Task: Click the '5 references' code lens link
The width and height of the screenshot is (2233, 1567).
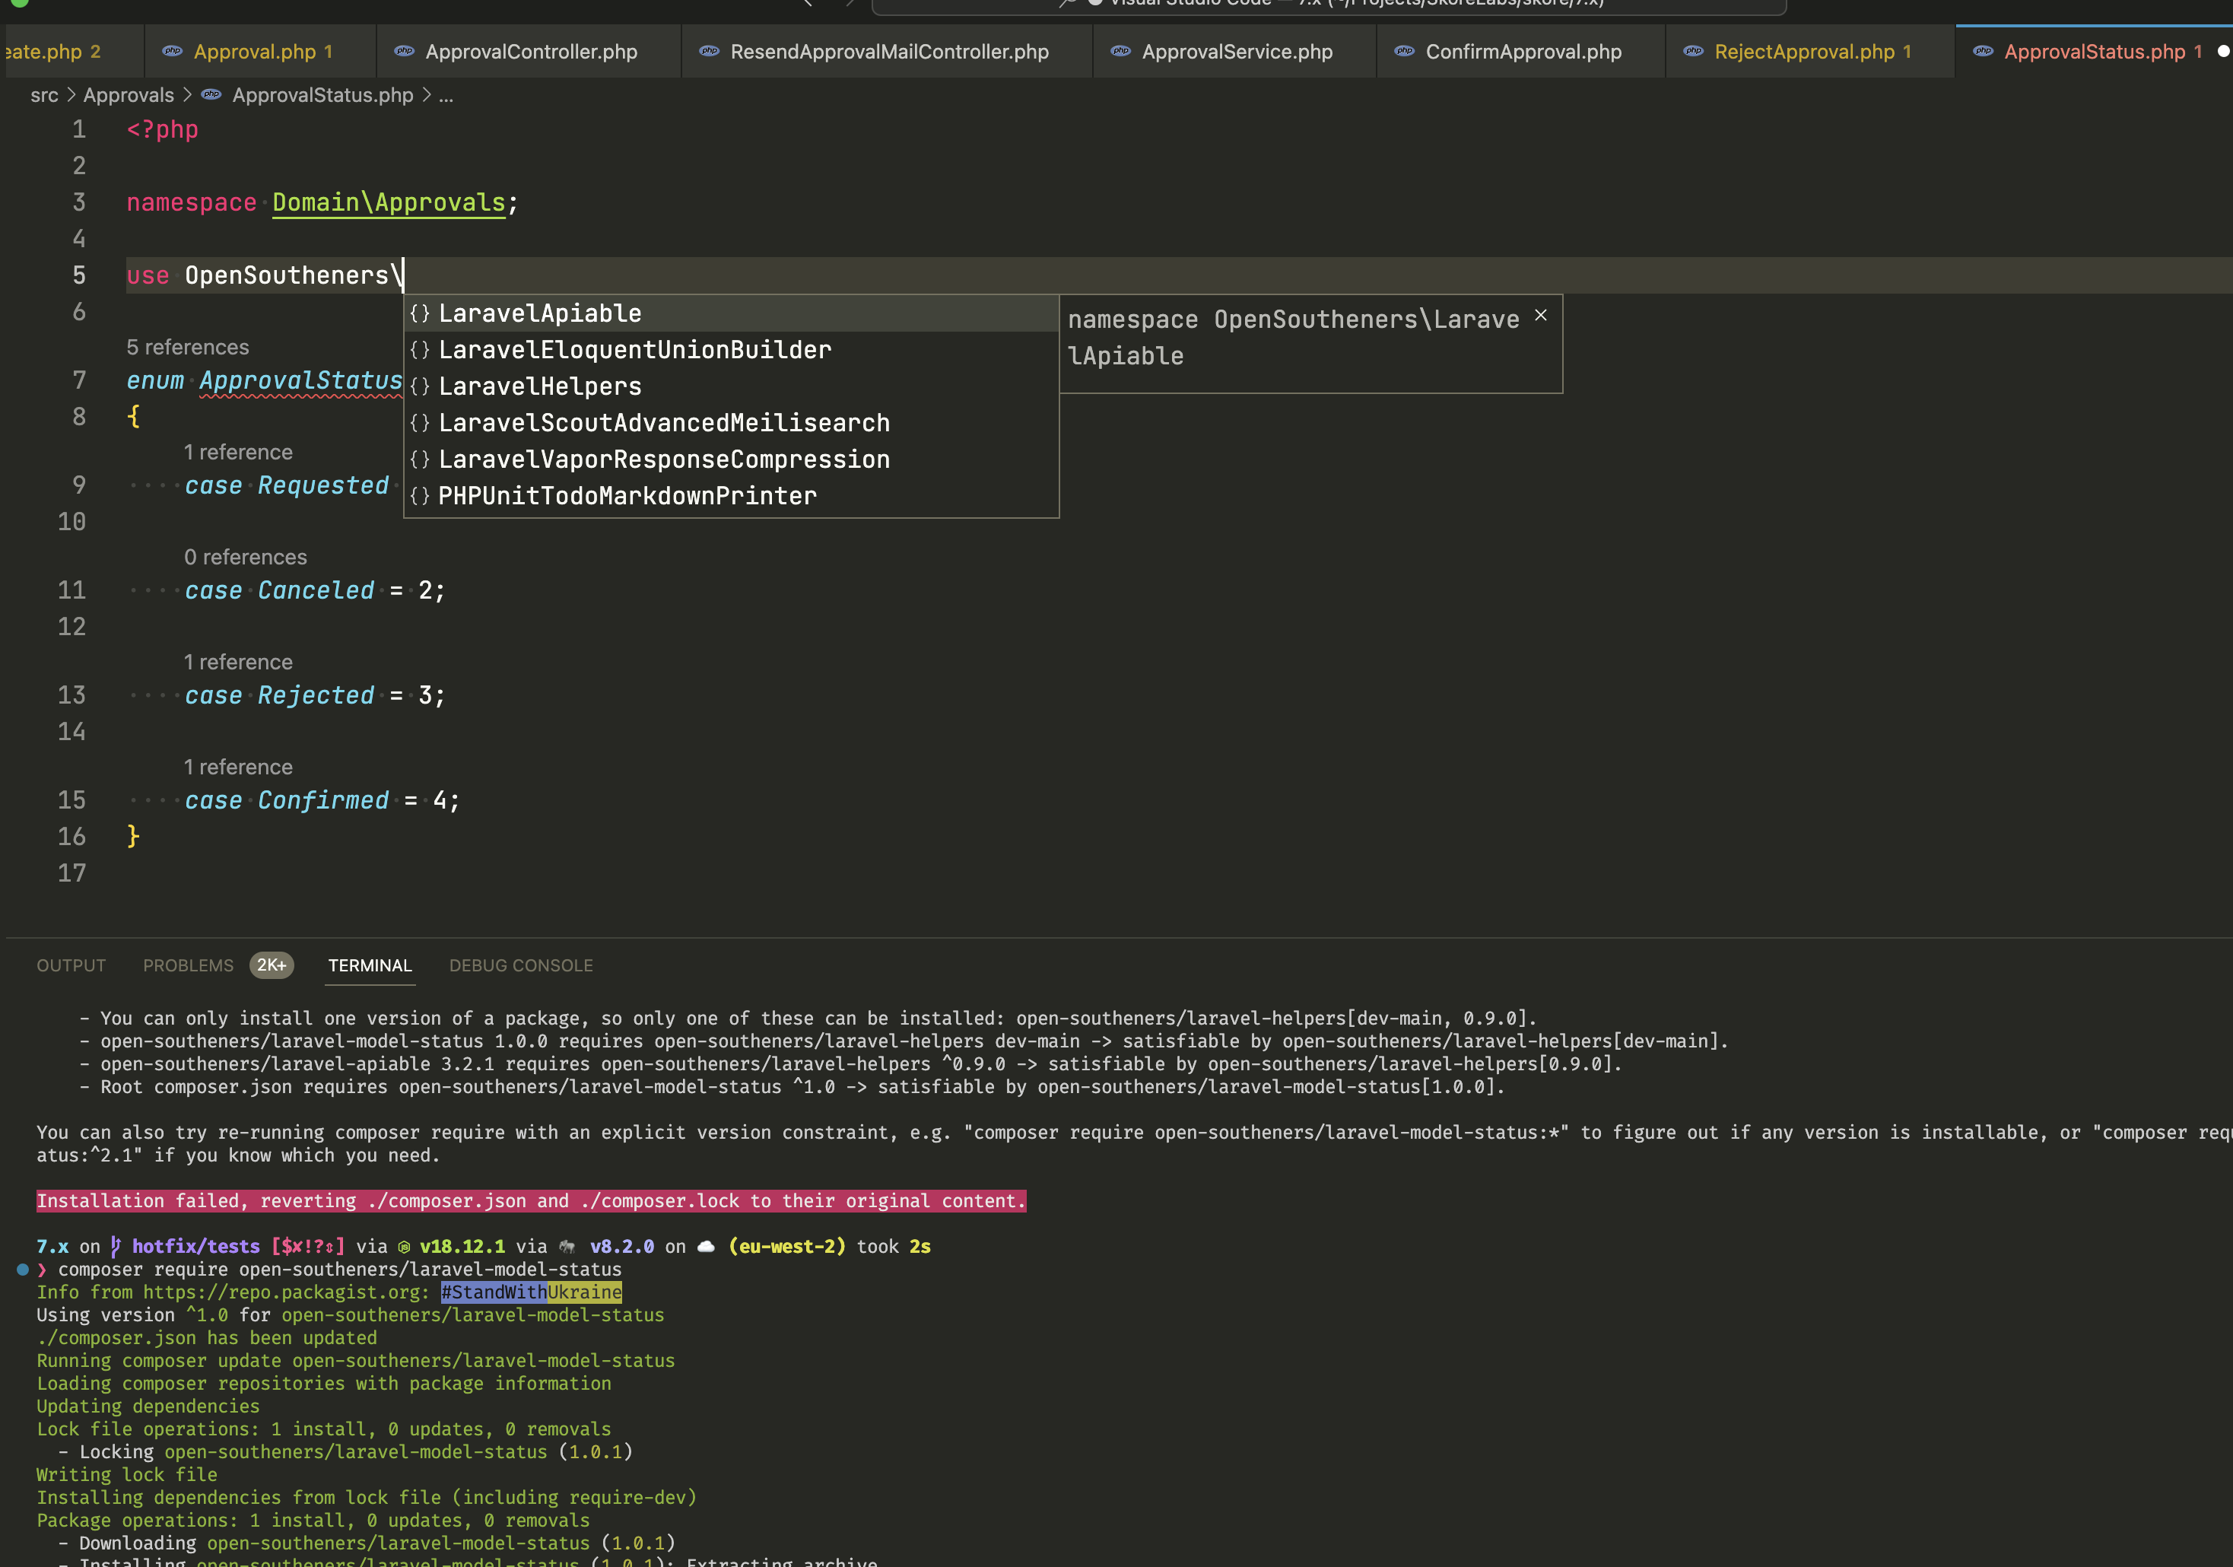Action: 188,347
